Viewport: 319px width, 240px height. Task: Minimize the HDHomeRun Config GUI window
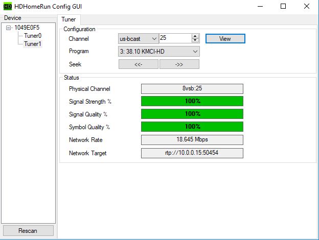tap(260, 6)
